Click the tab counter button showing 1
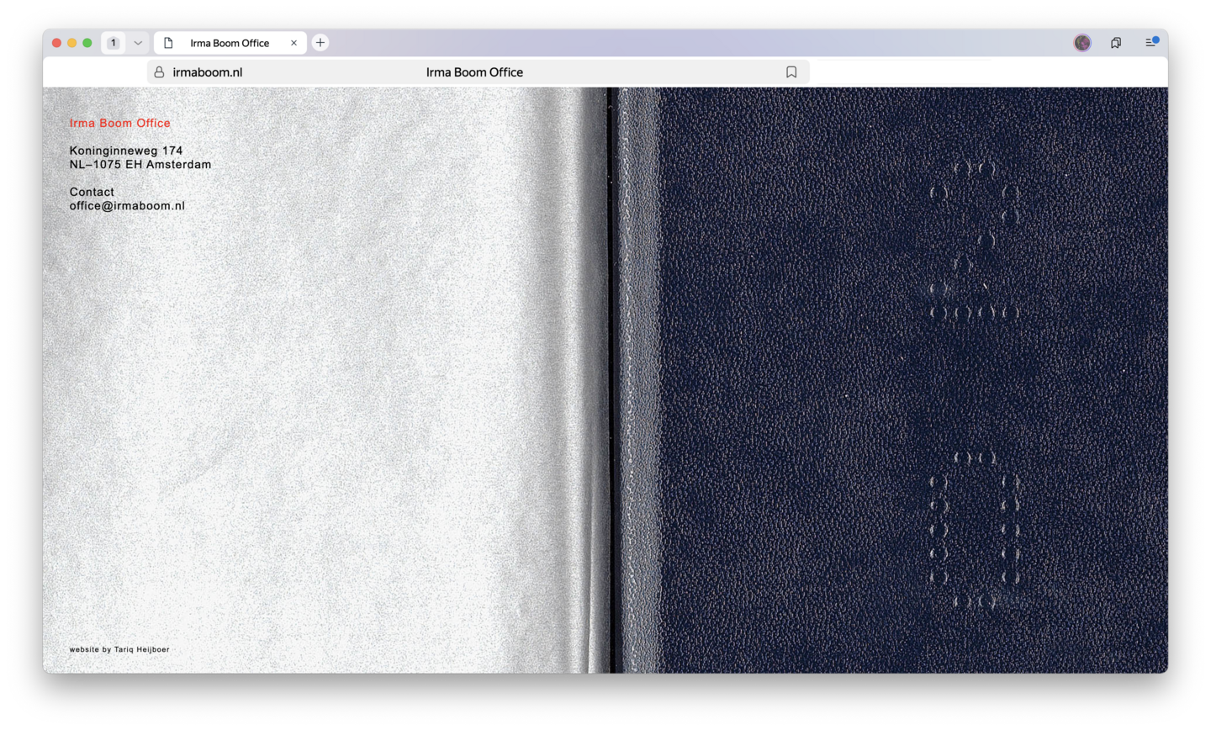Screen dimensions: 1211x730 pyautogui.click(x=114, y=43)
